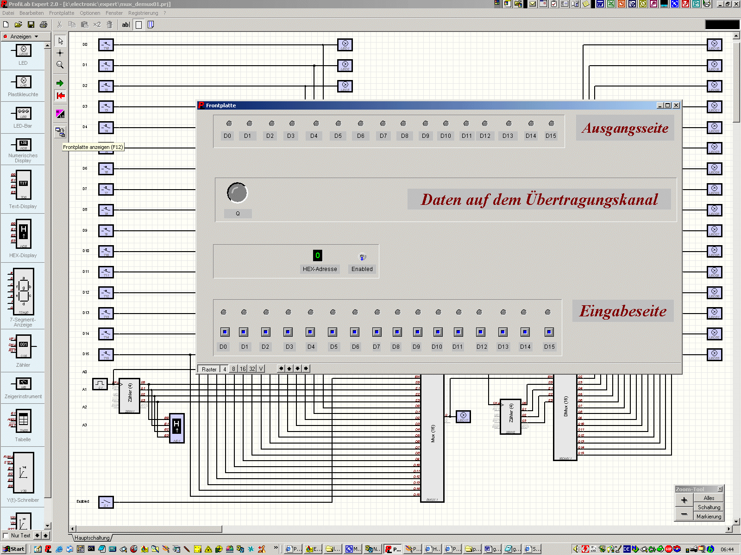Set raster to 4 on Frontplatte
Screen dimensions: 741x555
click(225, 369)
